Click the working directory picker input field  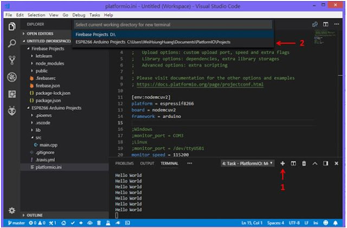[x=173, y=25]
